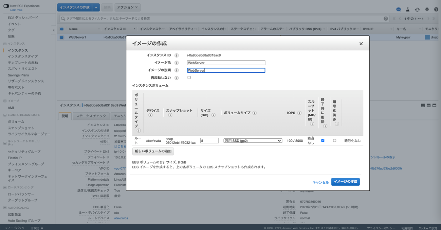Click help icon inside the search bar

click(x=386, y=19)
